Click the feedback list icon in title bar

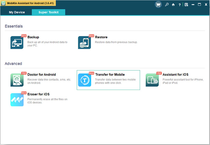coord(186,5)
